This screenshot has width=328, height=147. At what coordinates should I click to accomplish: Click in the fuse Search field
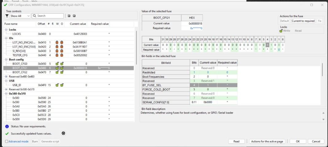click(50, 16)
